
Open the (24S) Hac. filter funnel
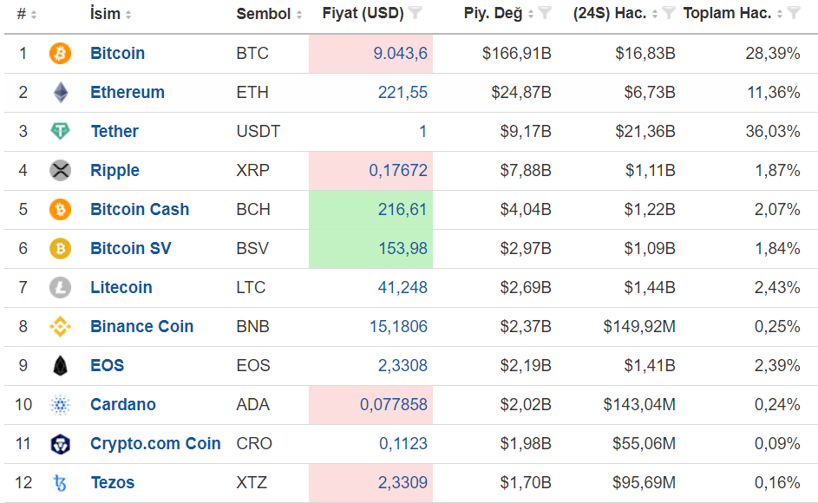(x=669, y=13)
